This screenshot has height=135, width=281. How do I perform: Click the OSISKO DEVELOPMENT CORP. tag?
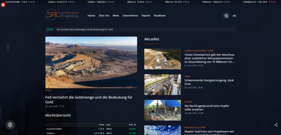point(199,51)
